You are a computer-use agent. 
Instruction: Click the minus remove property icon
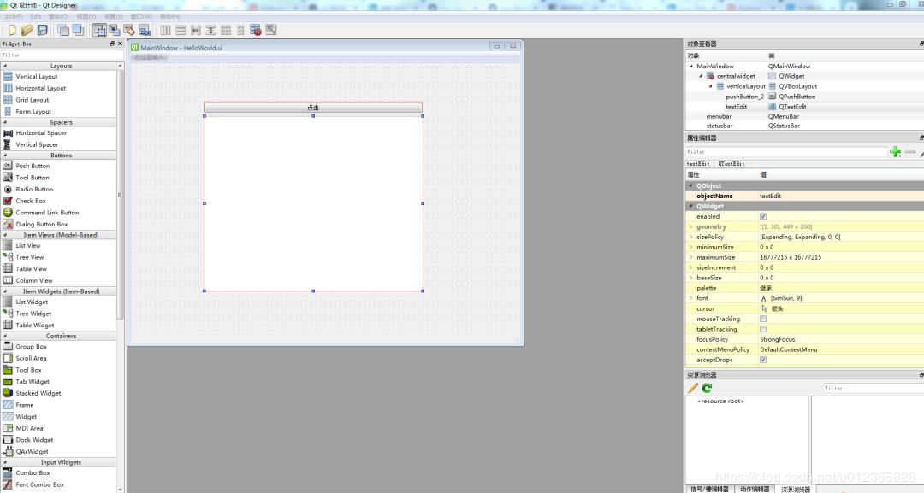click(x=910, y=152)
